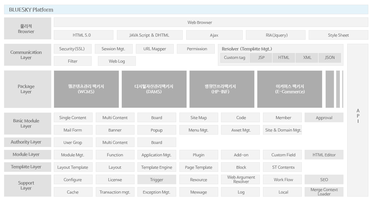Click the Layout Template box
This screenshot has height=201, width=373.
pyautogui.click(x=73, y=167)
